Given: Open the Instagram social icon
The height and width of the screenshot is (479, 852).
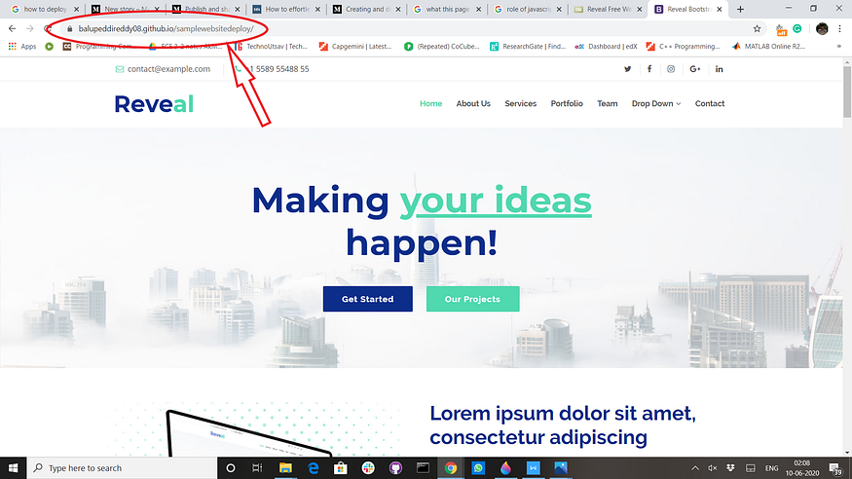Looking at the screenshot, I should (x=671, y=69).
